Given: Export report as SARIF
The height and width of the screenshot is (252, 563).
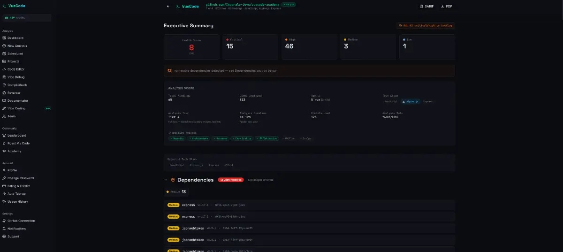Looking at the screenshot, I should (x=426, y=7).
